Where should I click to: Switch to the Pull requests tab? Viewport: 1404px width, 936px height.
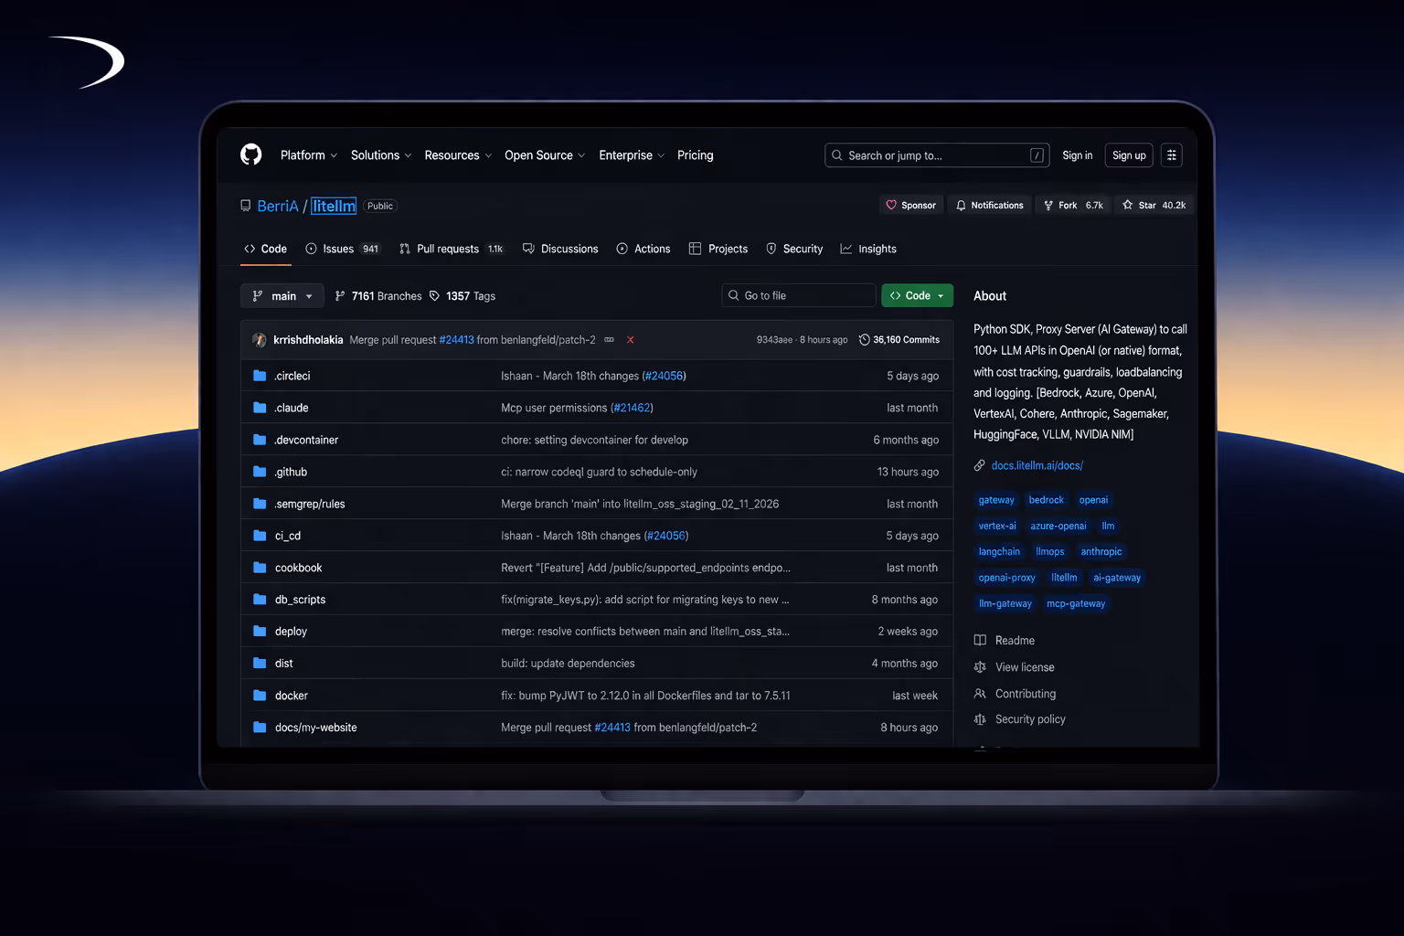coord(447,249)
